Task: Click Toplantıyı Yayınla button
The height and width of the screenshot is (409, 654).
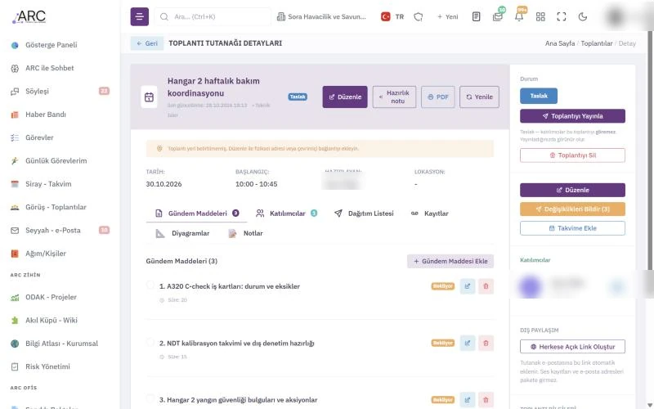Action: pyautogui.click(x=572, y=116)
